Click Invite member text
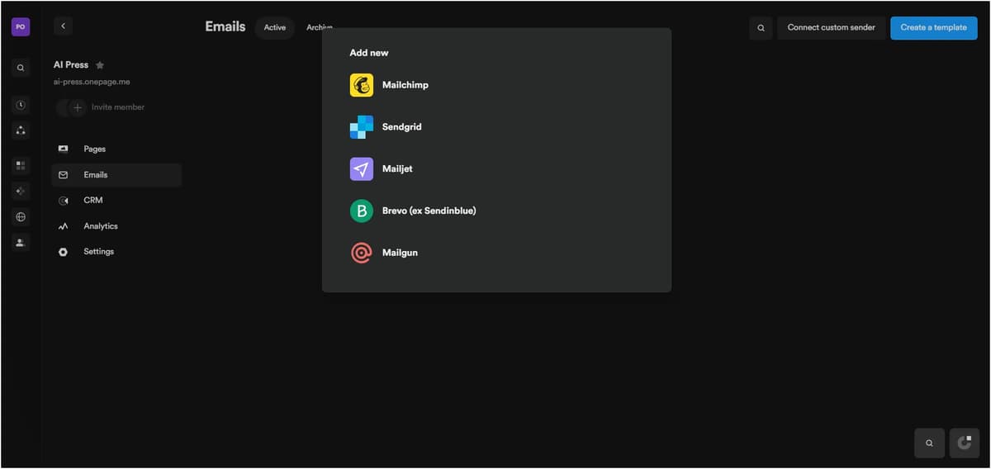 click(118, 107)
